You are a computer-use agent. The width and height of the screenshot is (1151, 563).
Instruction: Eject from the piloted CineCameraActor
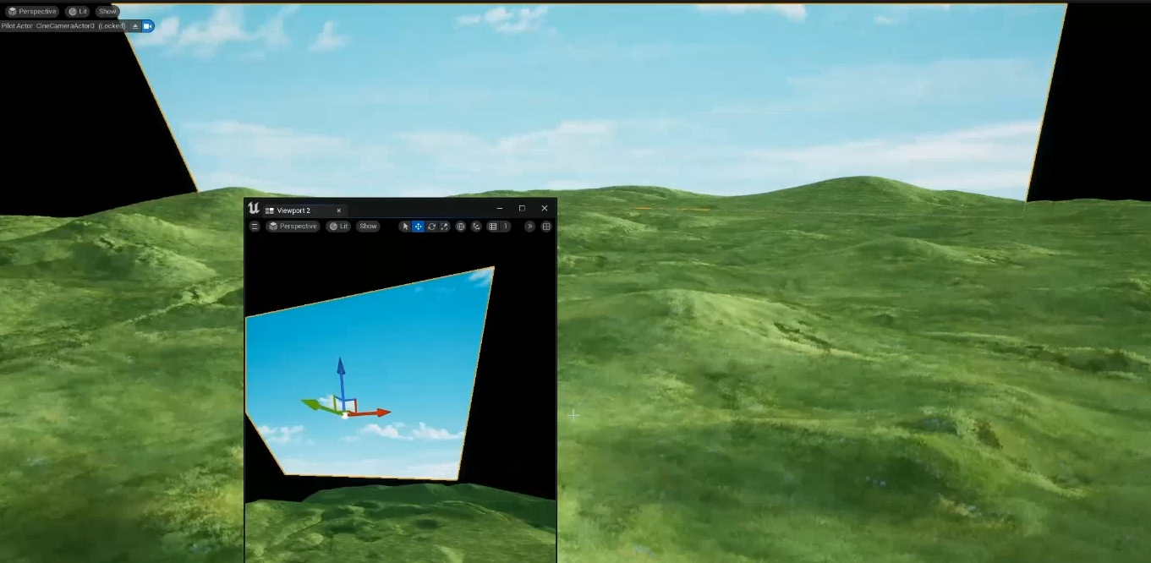click(x=135, y=26)
